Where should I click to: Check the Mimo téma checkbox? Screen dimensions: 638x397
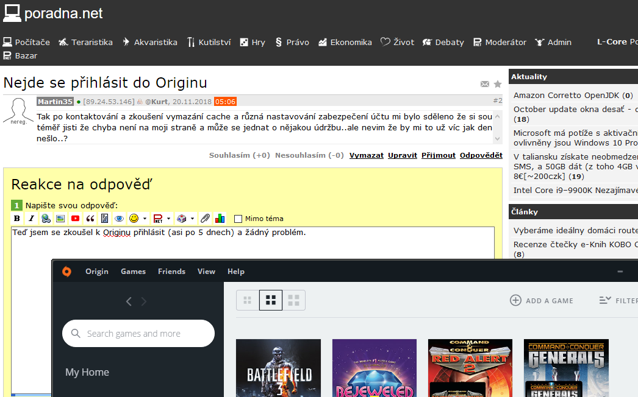(238, 219)
